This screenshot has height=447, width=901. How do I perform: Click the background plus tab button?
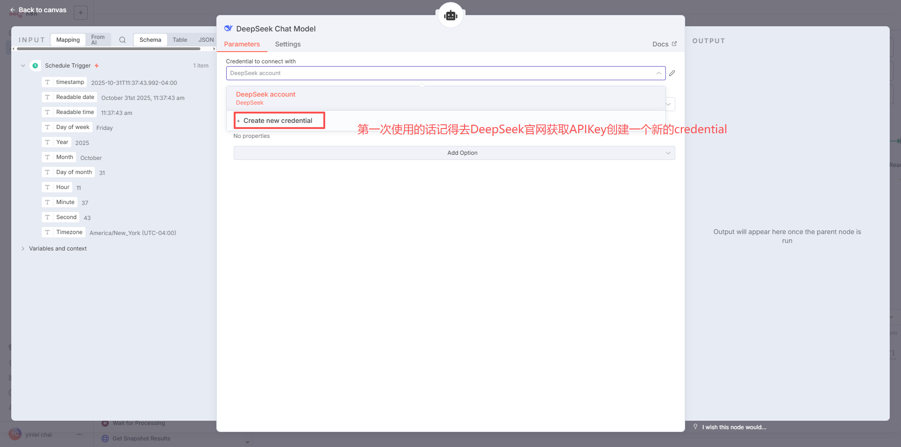click(x=81, y=13)
